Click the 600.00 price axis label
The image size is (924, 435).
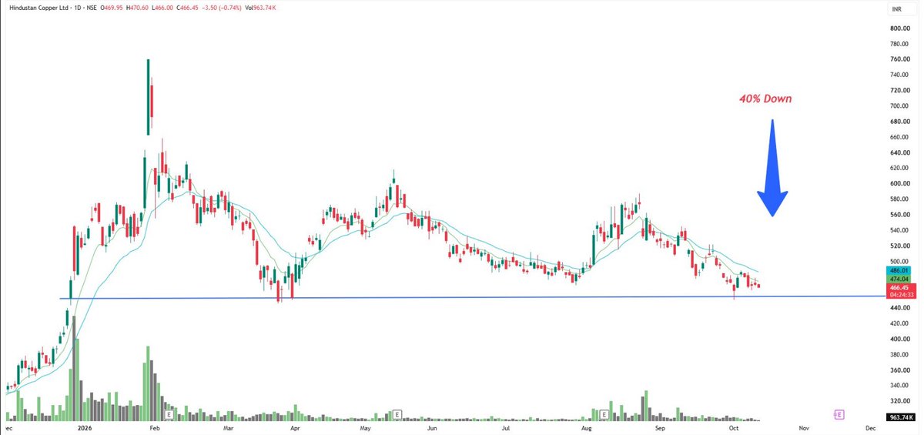point(900,183)
